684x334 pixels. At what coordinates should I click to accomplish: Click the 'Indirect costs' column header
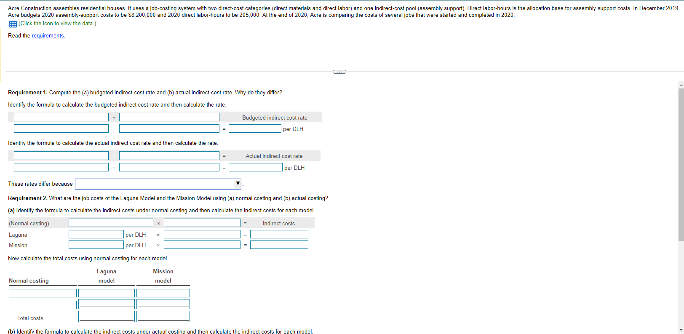coord(279,224)
